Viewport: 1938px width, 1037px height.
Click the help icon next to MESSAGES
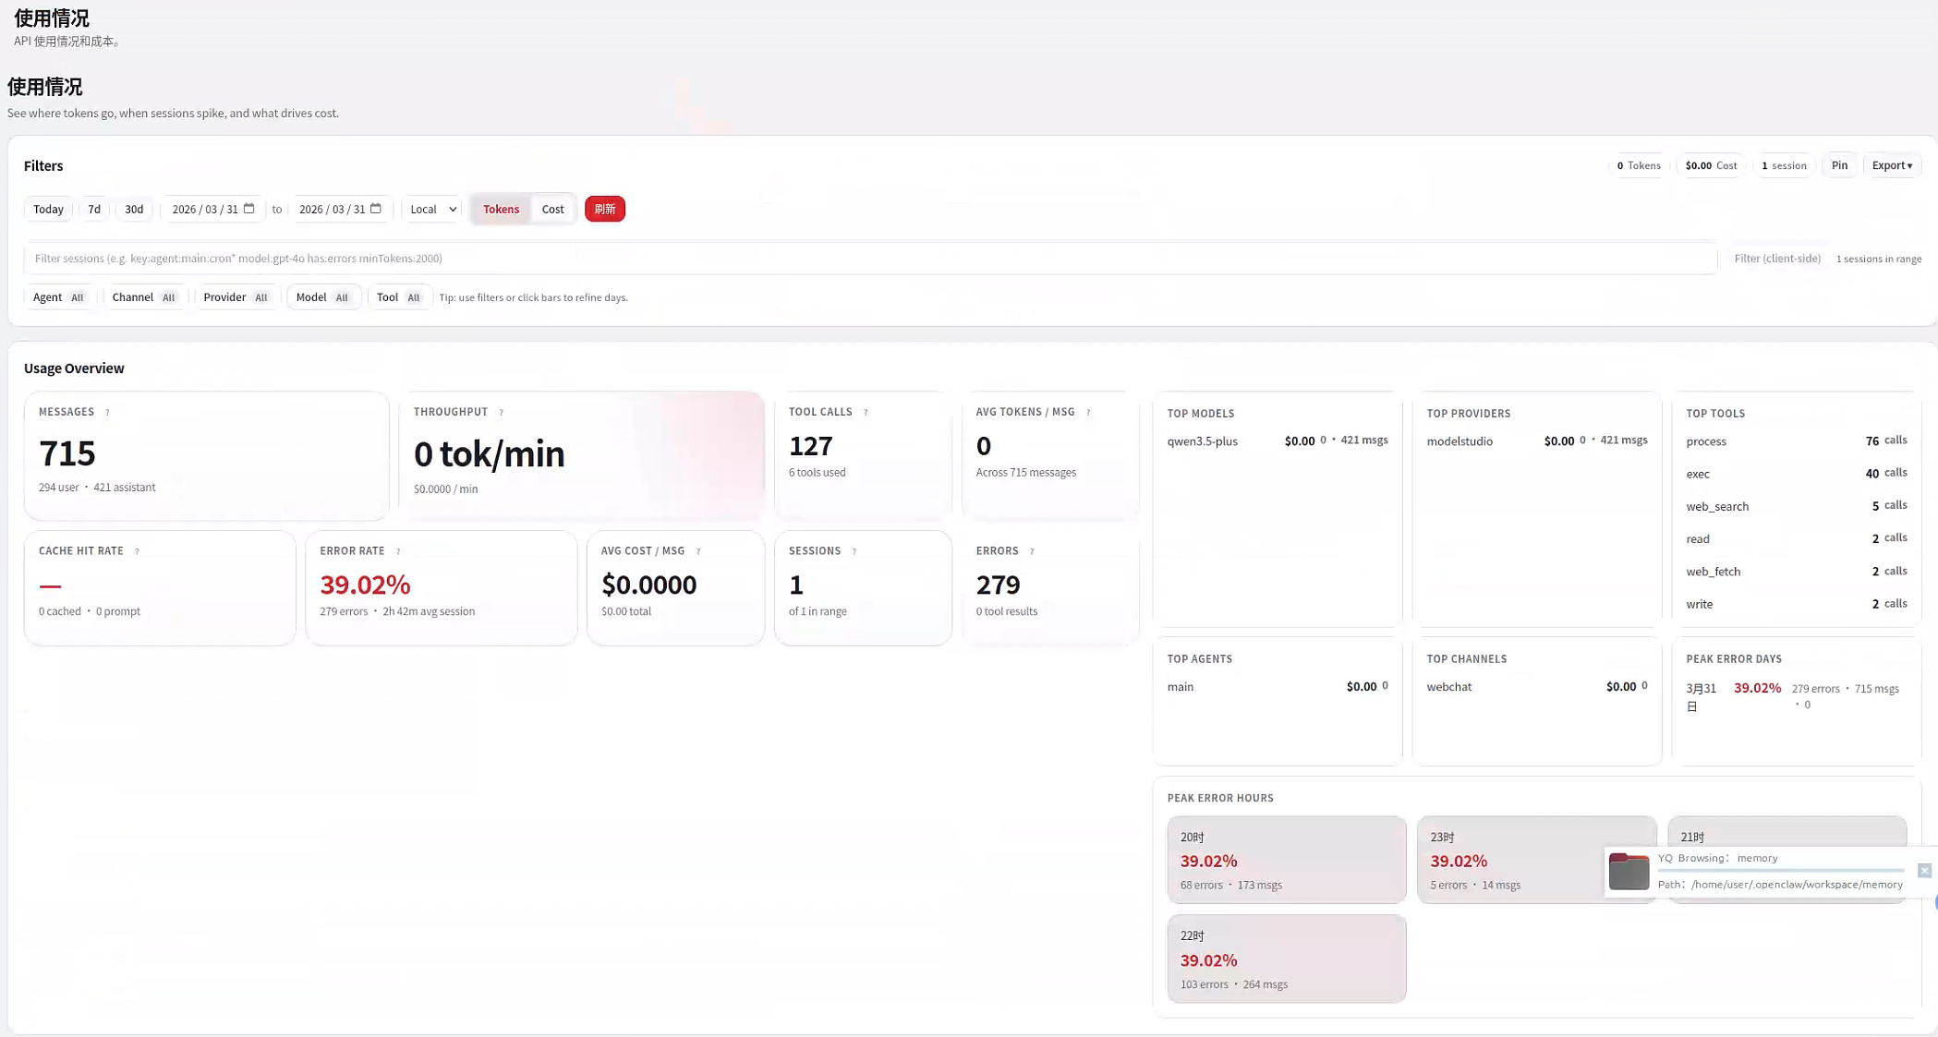pos(107,413)
